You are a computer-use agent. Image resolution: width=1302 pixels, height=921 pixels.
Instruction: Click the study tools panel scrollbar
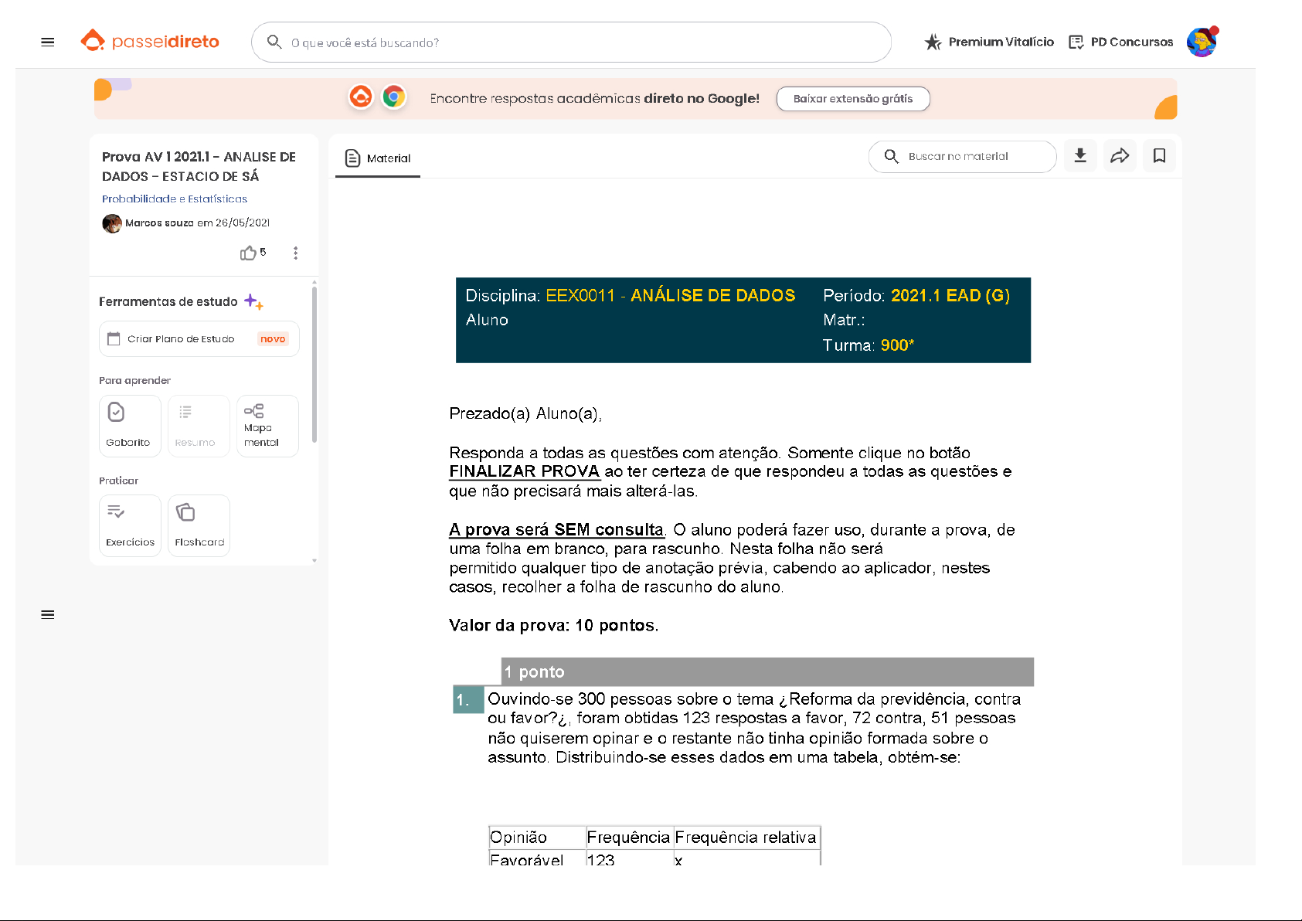314,363
